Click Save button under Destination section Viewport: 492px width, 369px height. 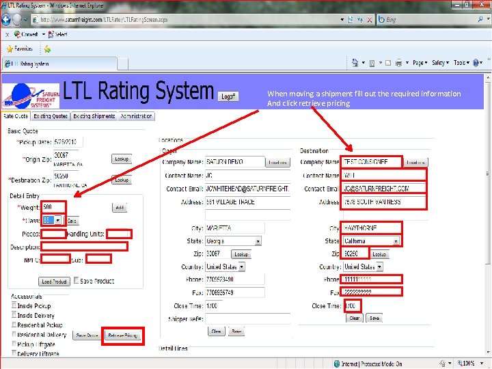click(x=374, y=318)
